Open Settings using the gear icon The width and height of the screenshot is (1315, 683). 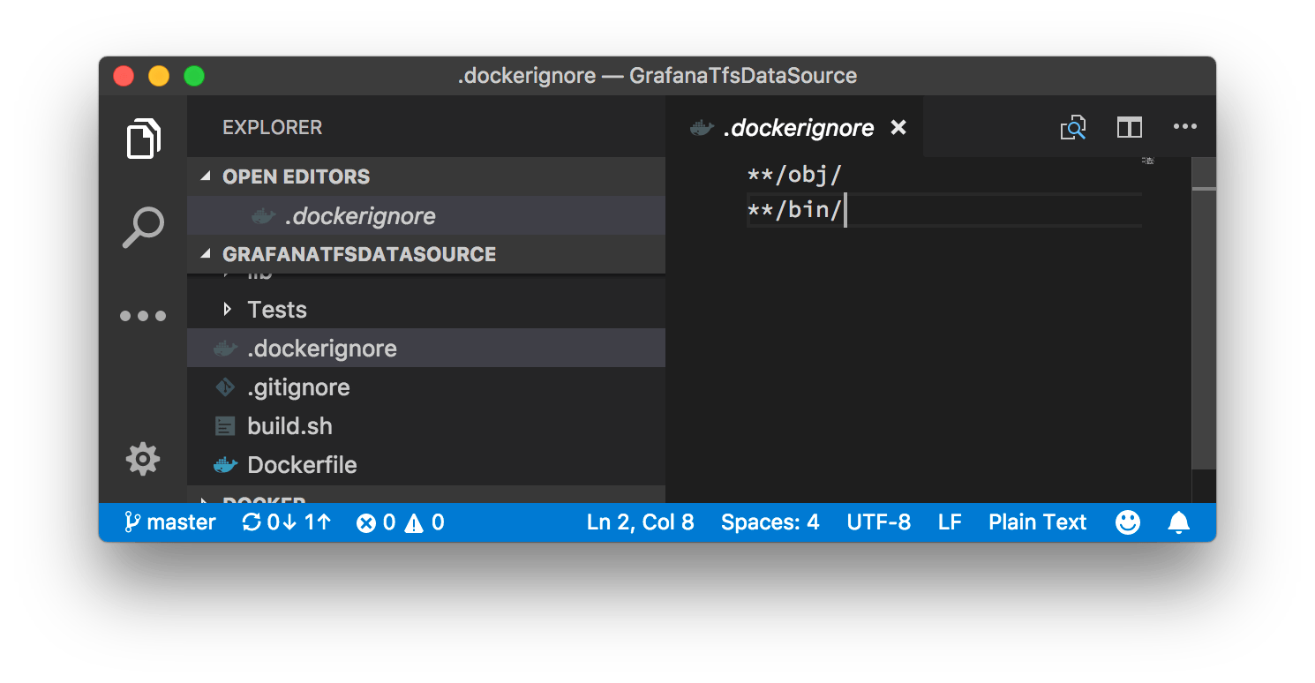(143, 459)
